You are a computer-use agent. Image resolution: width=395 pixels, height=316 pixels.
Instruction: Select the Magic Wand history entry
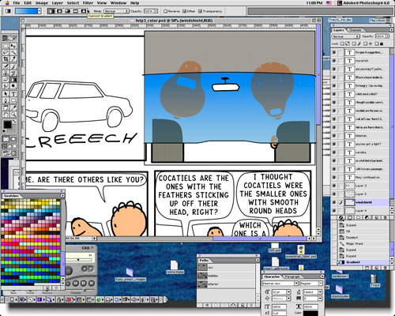[354, 244]
